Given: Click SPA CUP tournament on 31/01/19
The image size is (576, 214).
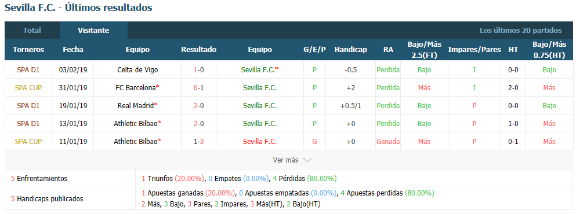Looking at the screenshot, I should 28,87.
